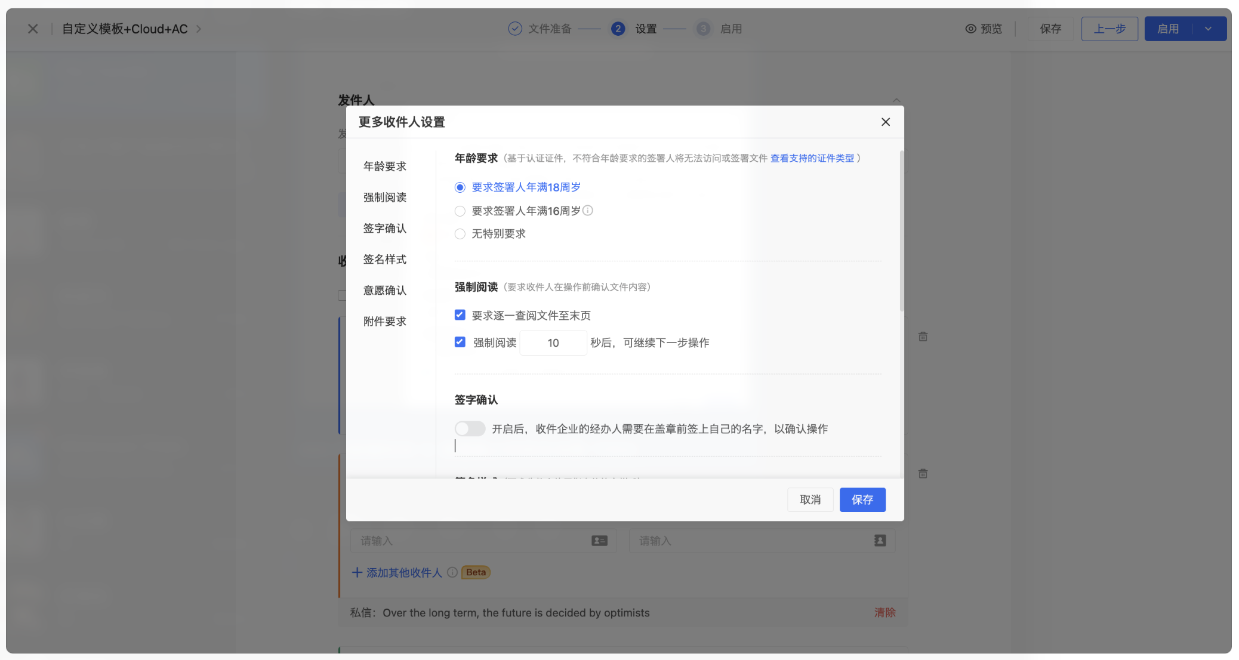The width and height of the screenshot is (1239, 660).
Task: Uncheck 要求逐一查阅文件至末页 checkbox
Action: click(x=460, y=315)
